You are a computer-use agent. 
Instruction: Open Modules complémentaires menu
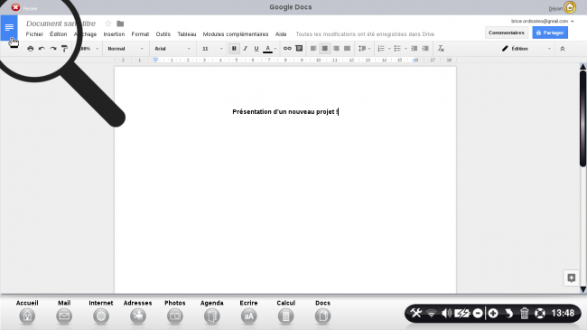(236, 34)
